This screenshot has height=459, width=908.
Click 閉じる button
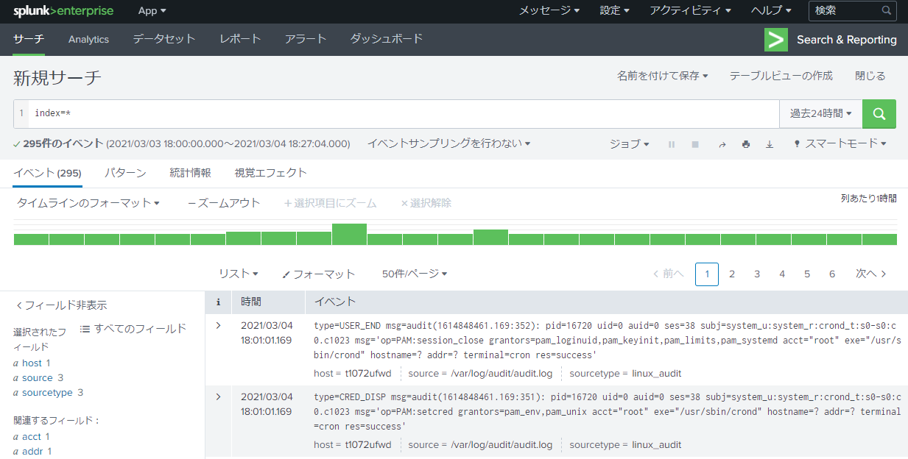[870, 76]
